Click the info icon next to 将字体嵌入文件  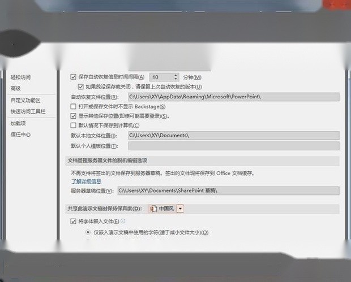123,222
